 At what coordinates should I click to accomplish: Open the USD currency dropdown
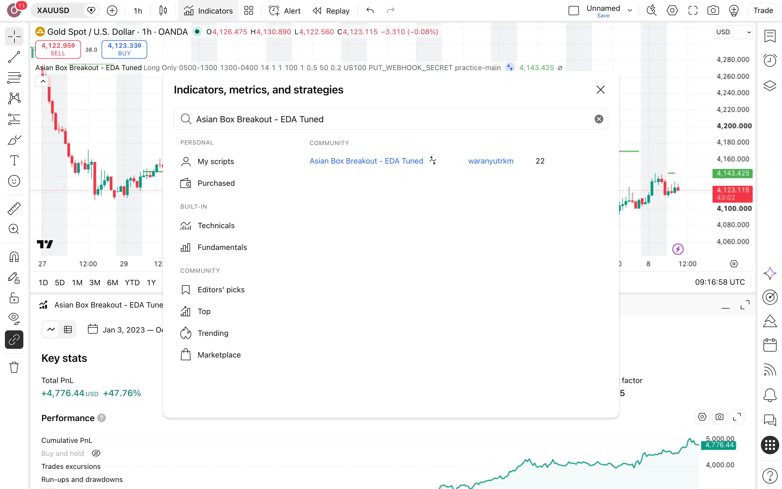(x=733, y=32)
